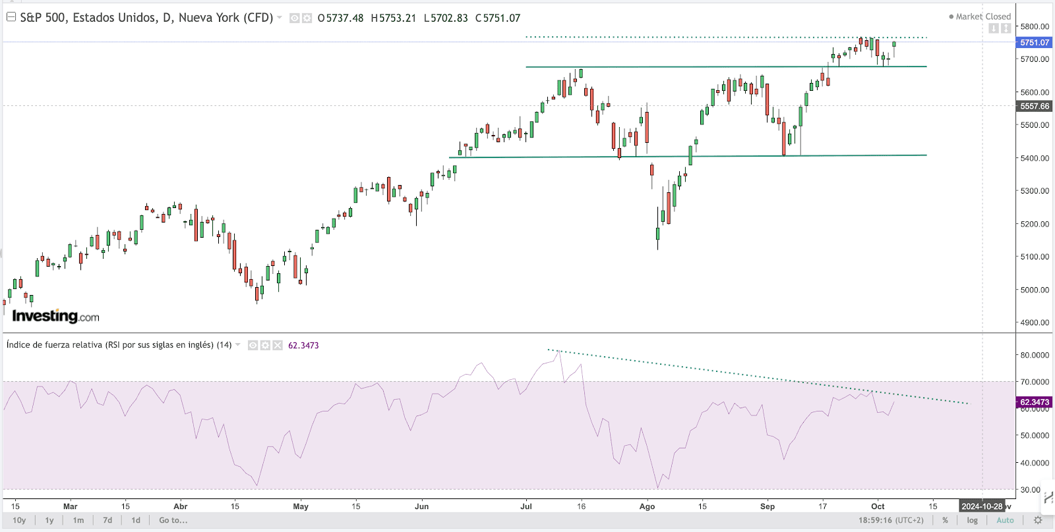This screenshot has height=532, width=1055.
Task: Click the current price label 5751.07
Action: click(x=1034, y=42)
